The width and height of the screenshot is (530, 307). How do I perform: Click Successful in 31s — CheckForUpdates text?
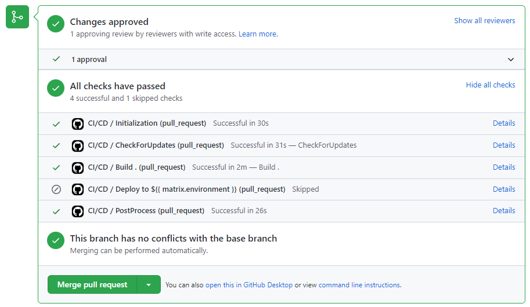coord(293,145)
